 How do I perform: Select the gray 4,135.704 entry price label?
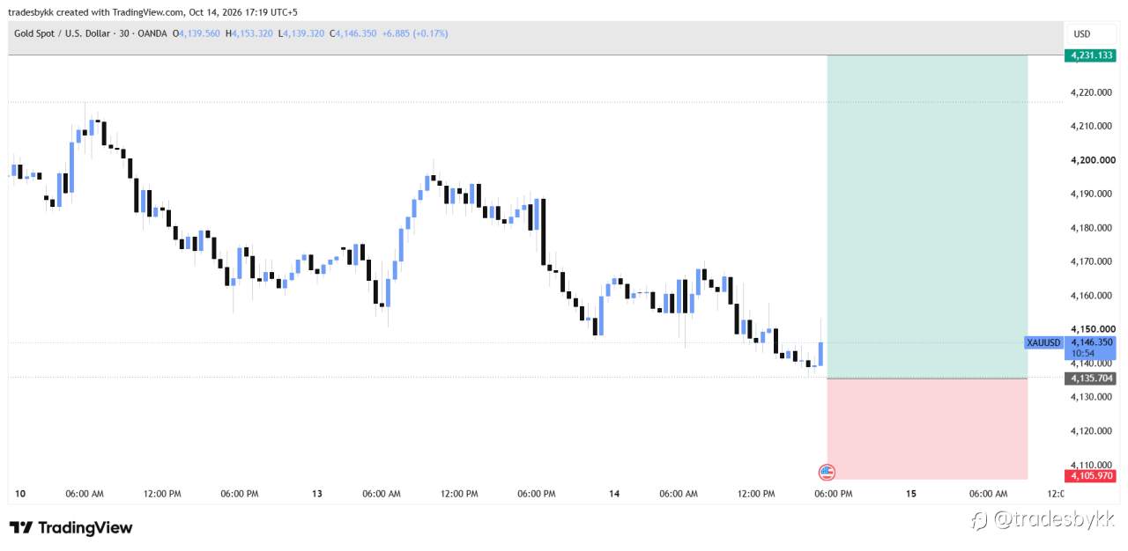coord(1090,378)
